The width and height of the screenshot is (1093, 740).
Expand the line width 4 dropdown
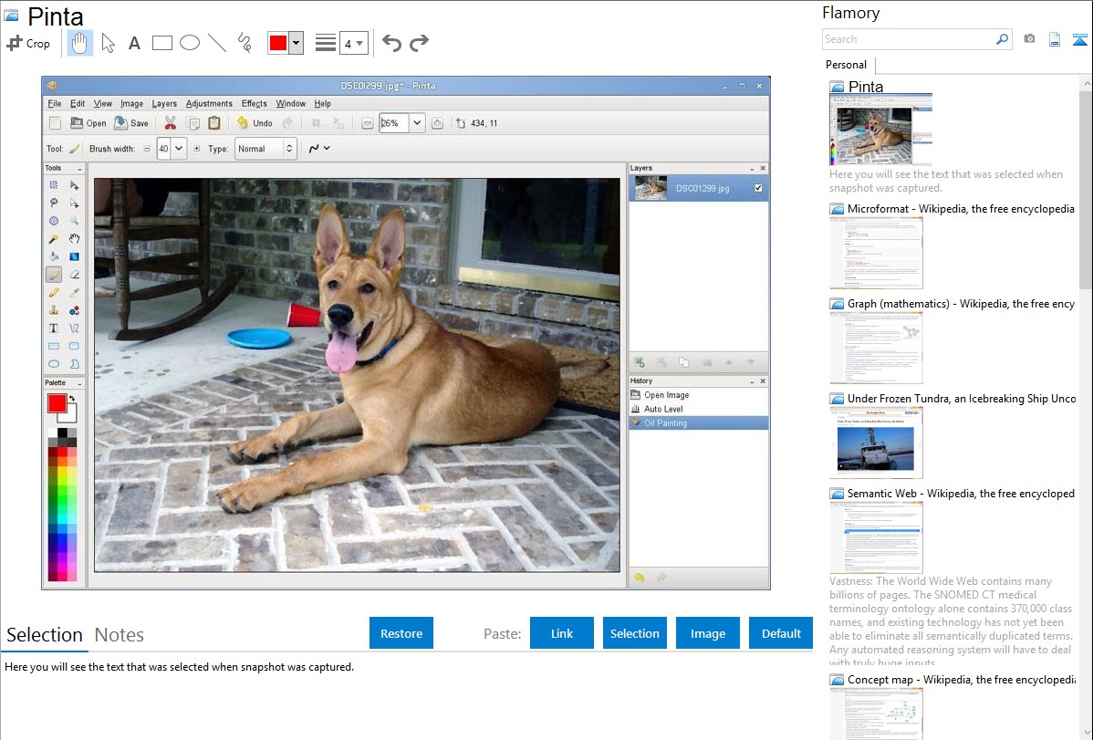tap(359, 43)
